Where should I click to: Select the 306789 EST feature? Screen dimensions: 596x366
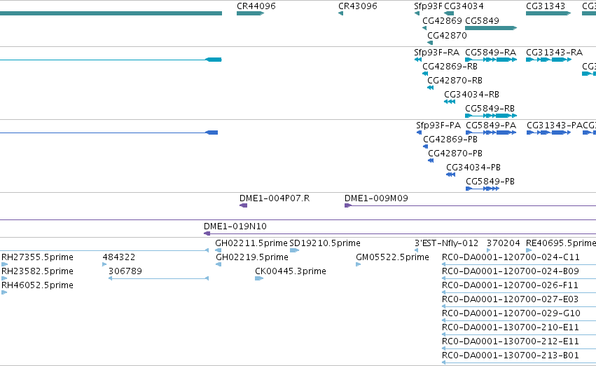click(158, 278)
